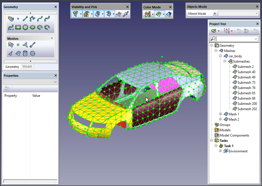This screenshot has height=186, width=262.
Task: Toggle the pick selection mode button
Action: pyautogui.click(x=75, y=14)
